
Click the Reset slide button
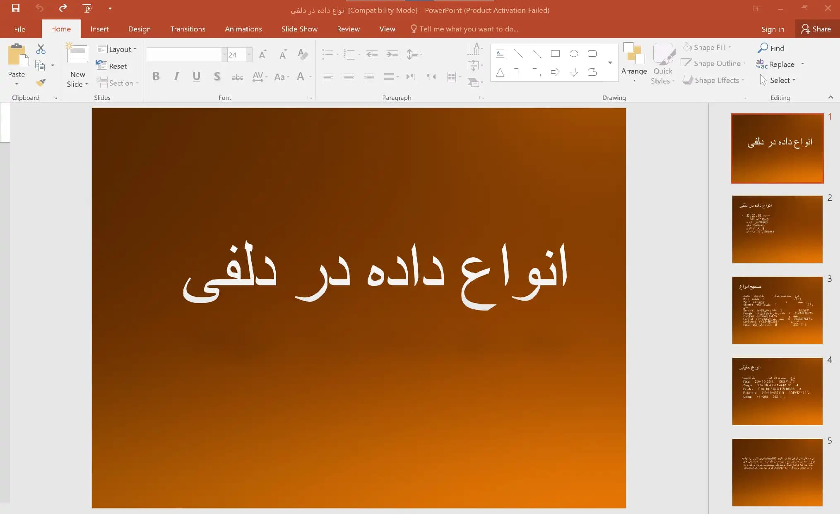point(112,66)
